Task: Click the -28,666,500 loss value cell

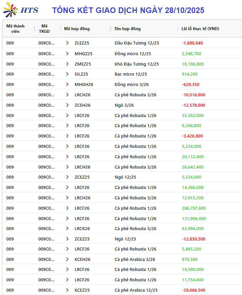Action: pos(194,290)
